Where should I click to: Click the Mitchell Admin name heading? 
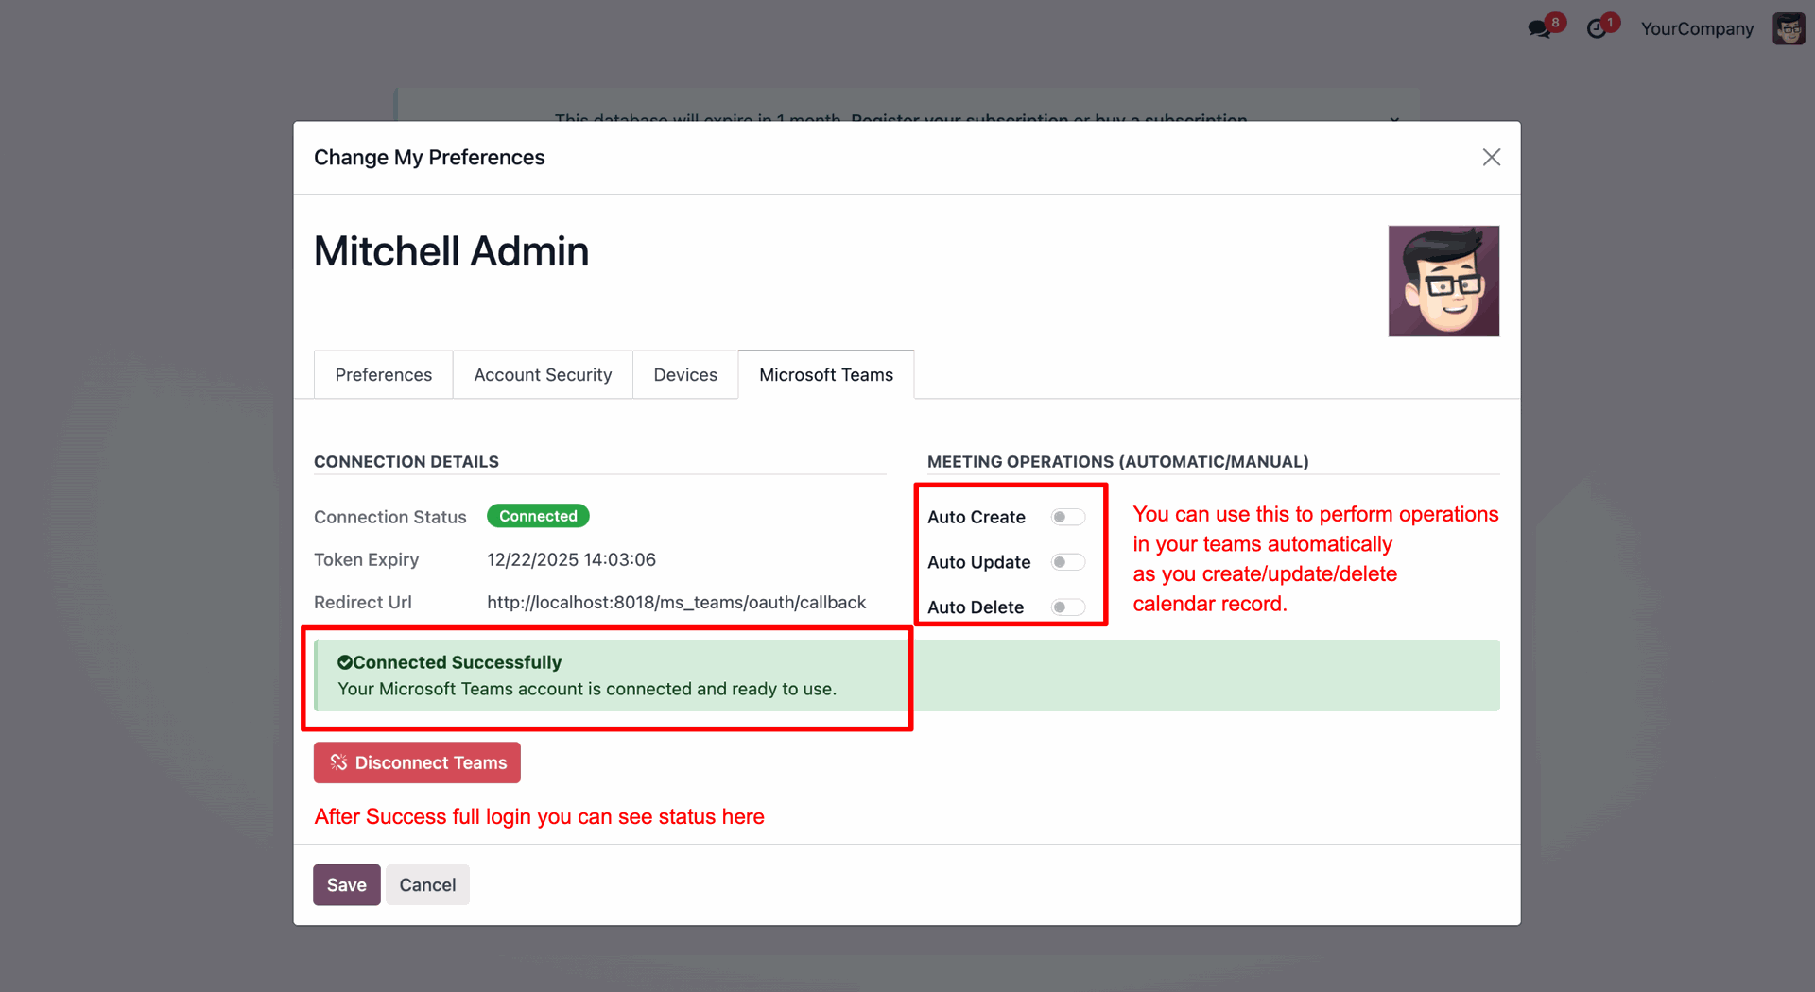coord(451,251)
